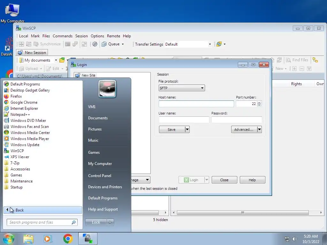The width and height of the screenshot is (327, 245).
Task: Click the Queue toolbar icon in WinSCP
Action: (104, 44)
